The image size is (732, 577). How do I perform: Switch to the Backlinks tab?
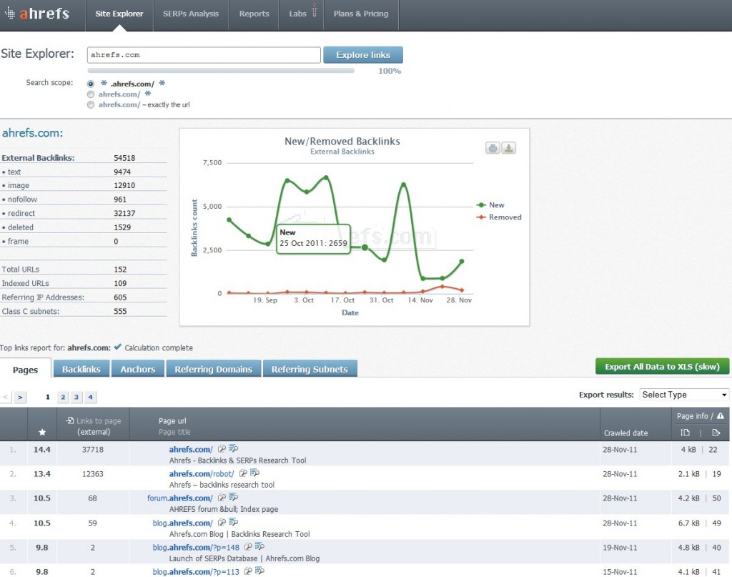click(81, 369)
